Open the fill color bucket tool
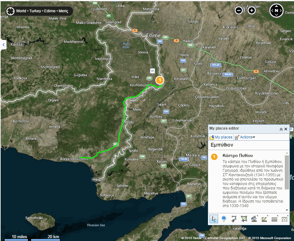The width and height of the screenshot is (294, 241). pos(254,219)
